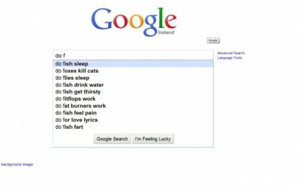Image resolution: width=301 pixels, height=188 pixels.
Task: Click the I'm Feeling Lucky button
Action: point(153,139)
